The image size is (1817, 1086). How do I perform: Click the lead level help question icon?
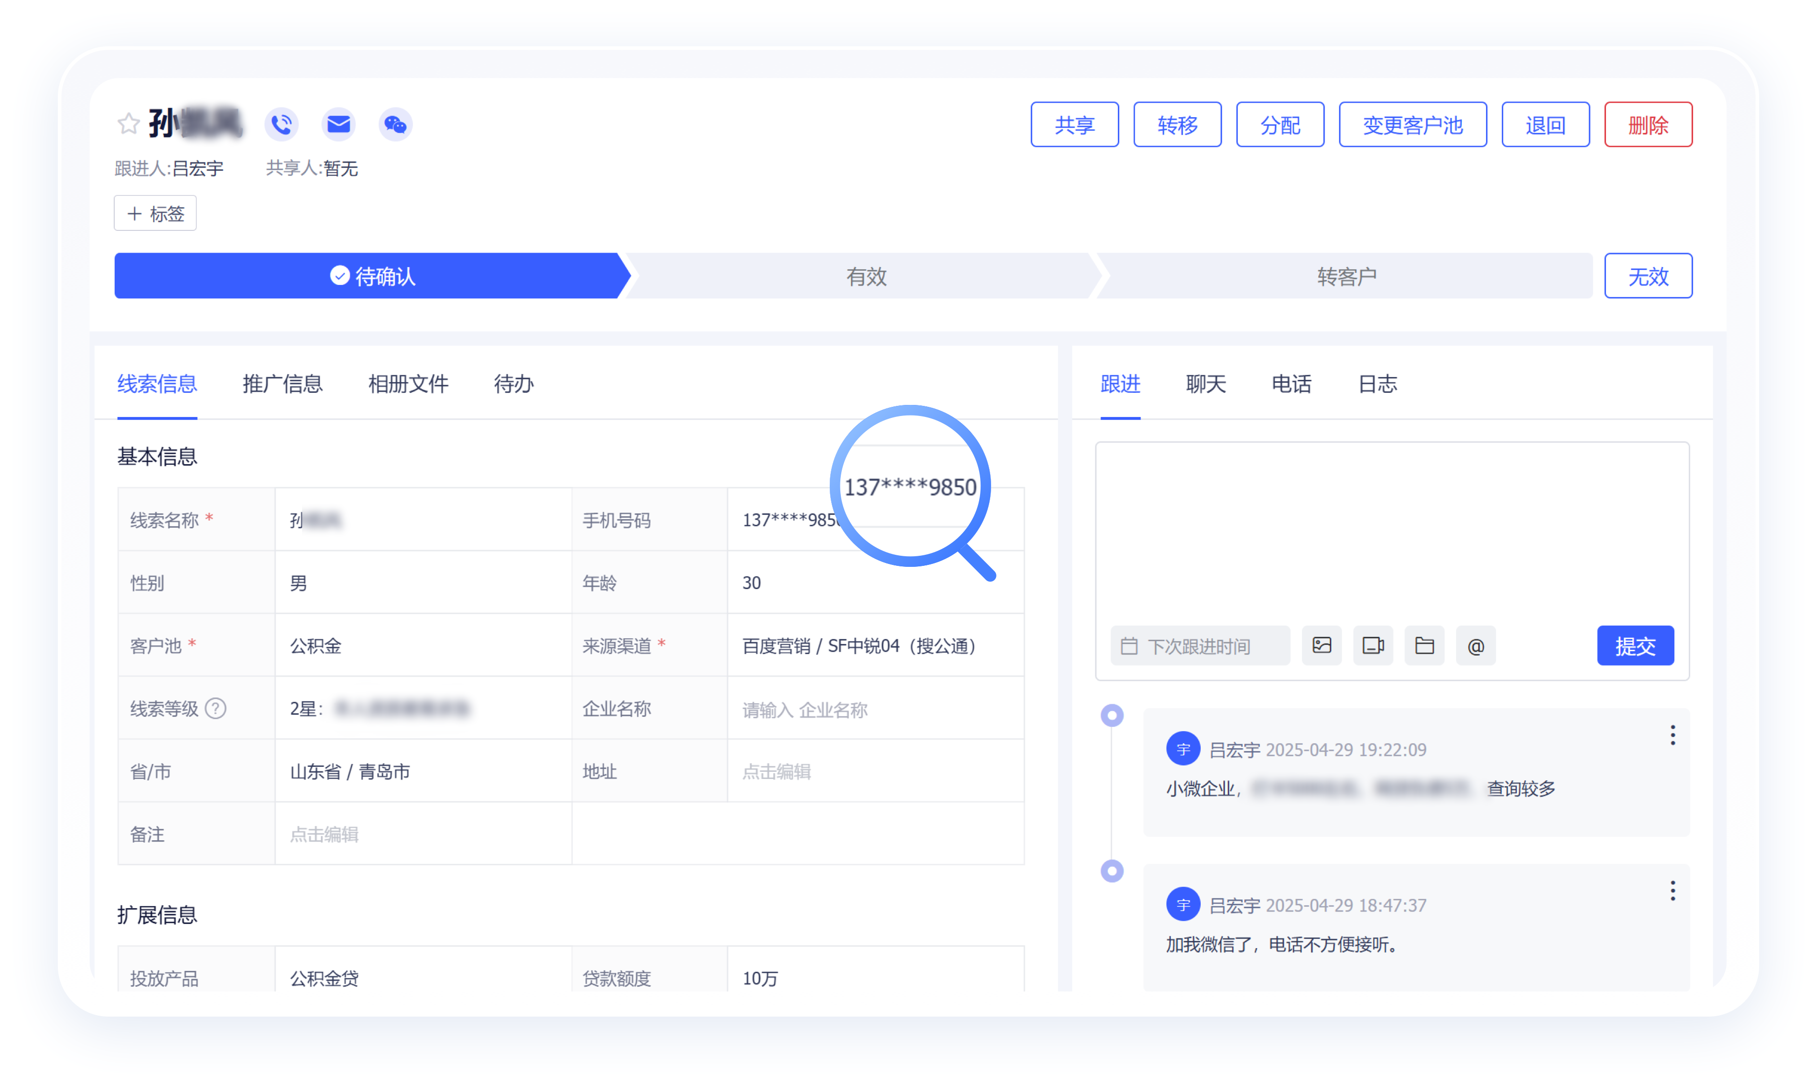tap(216, 709)
